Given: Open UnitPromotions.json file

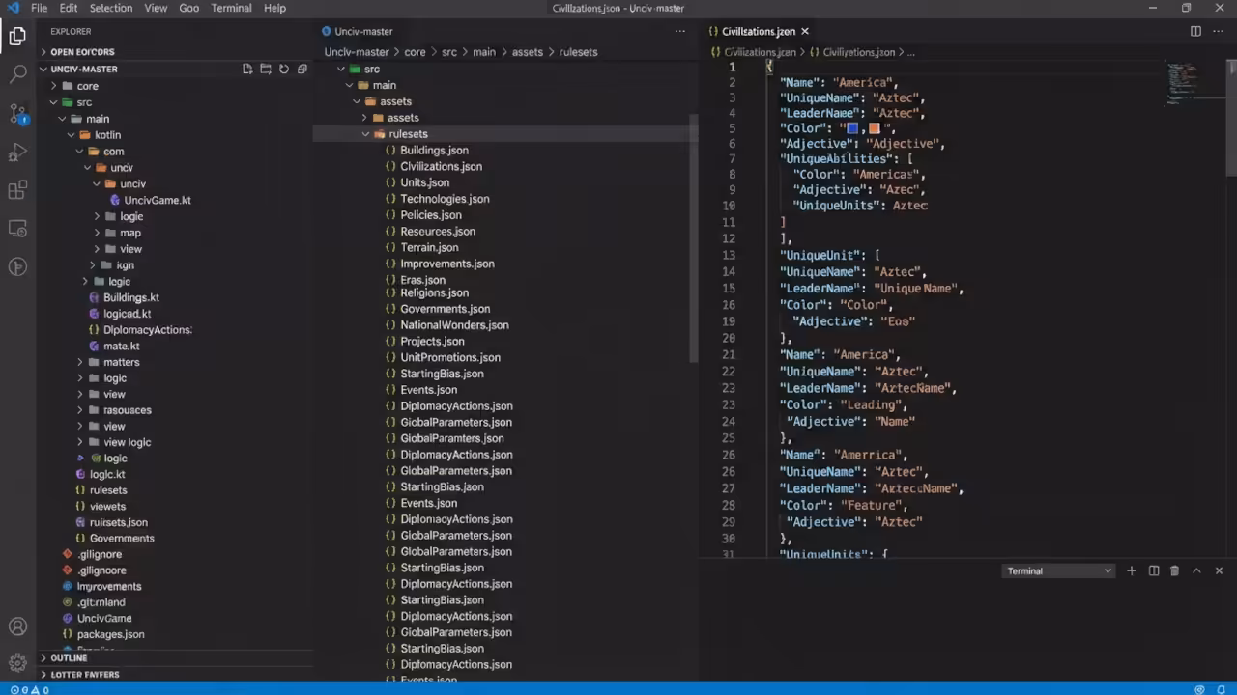Looking at the screenshot, I should 449,357.
